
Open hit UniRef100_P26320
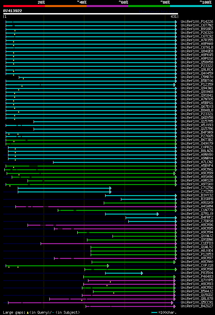click(197, 33)
